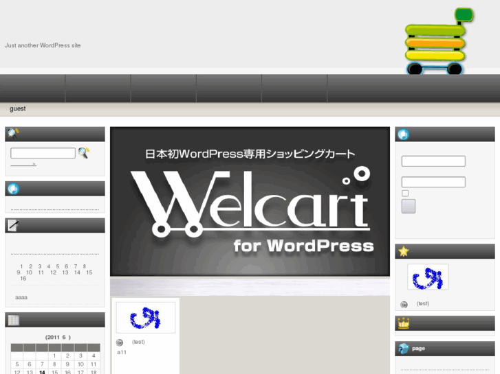
Task: Click 'Just another WordPress site' tagline
Action: (43, 45)
